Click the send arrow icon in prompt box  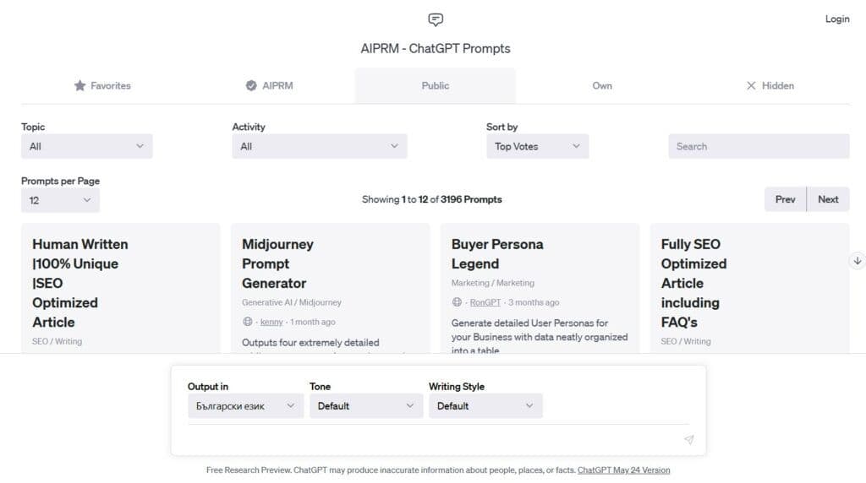(x=688, y=439)
